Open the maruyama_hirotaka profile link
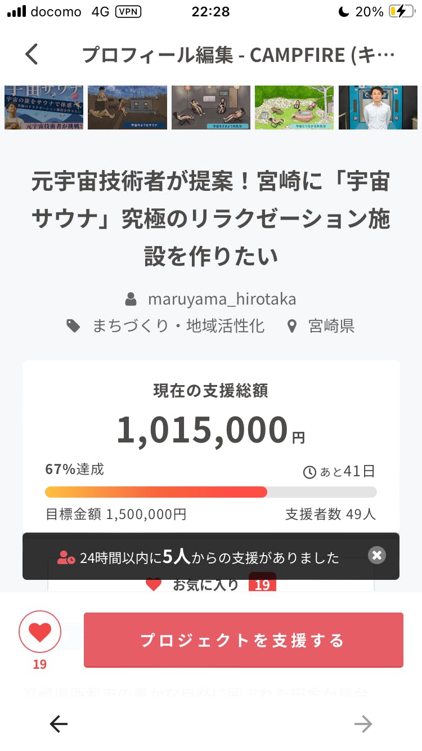This screenshot has width=422, height=751. (x=222, y=298)
